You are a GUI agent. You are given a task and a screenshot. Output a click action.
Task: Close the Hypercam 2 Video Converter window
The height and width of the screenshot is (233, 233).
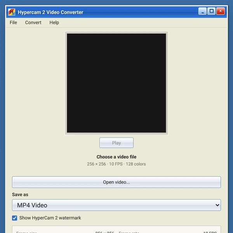pos(221,11)
